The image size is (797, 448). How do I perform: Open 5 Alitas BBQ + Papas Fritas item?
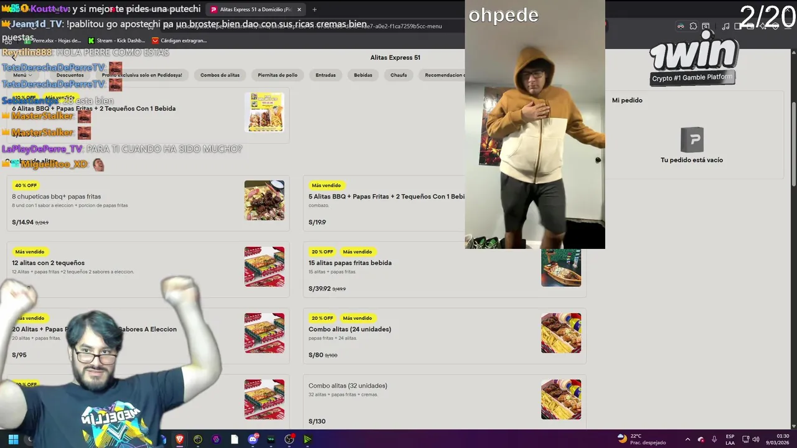click(x=384, y=203)
